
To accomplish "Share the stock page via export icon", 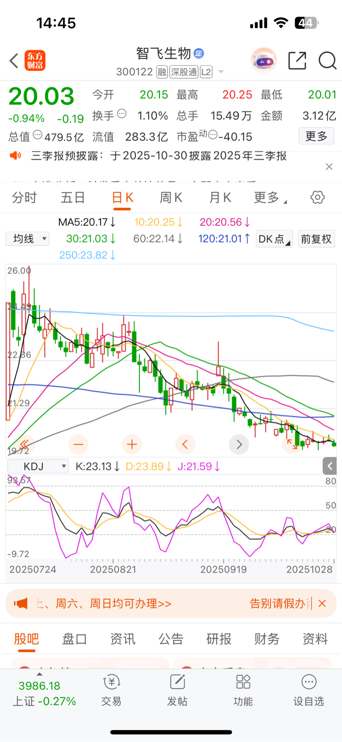I will pos(297,61).
